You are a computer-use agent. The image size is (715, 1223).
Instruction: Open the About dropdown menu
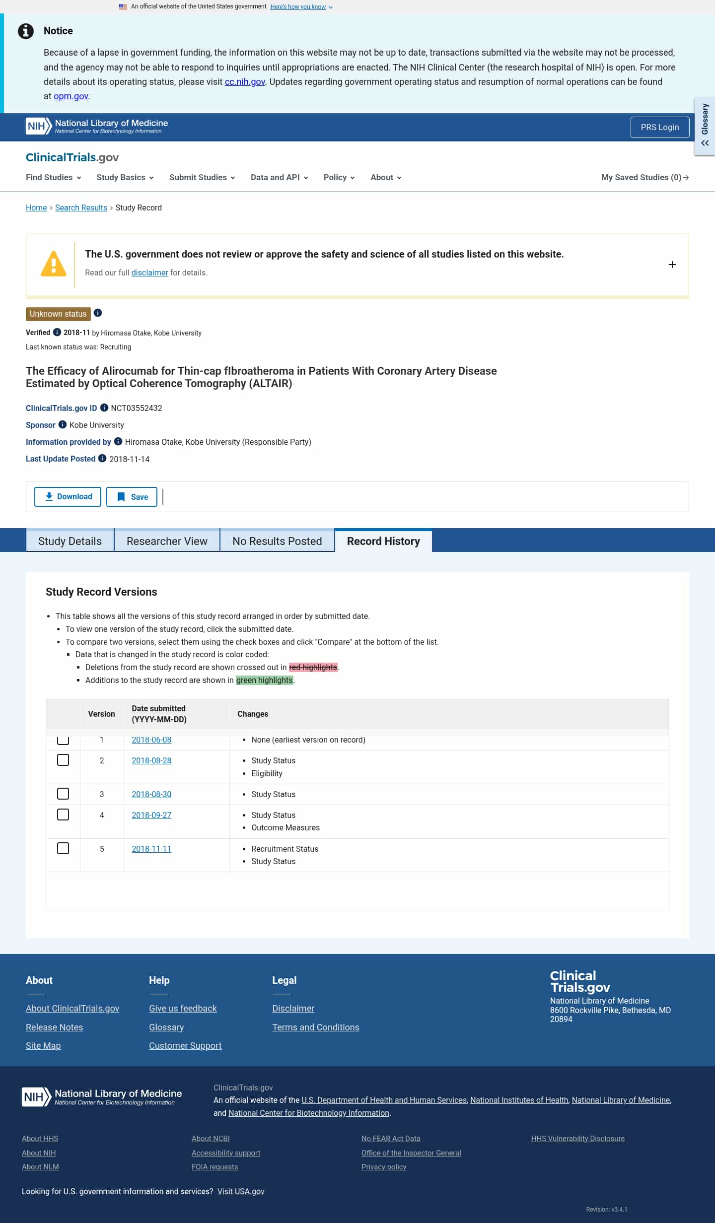coord(386,177)
